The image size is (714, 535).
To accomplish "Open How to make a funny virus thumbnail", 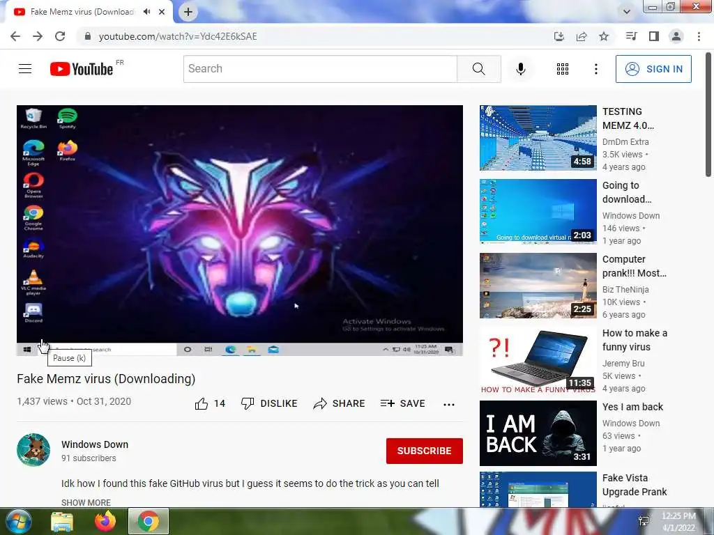I will click(538, 359).
